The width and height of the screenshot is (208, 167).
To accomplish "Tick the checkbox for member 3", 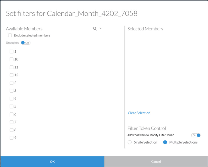I will tap(11, 91).
